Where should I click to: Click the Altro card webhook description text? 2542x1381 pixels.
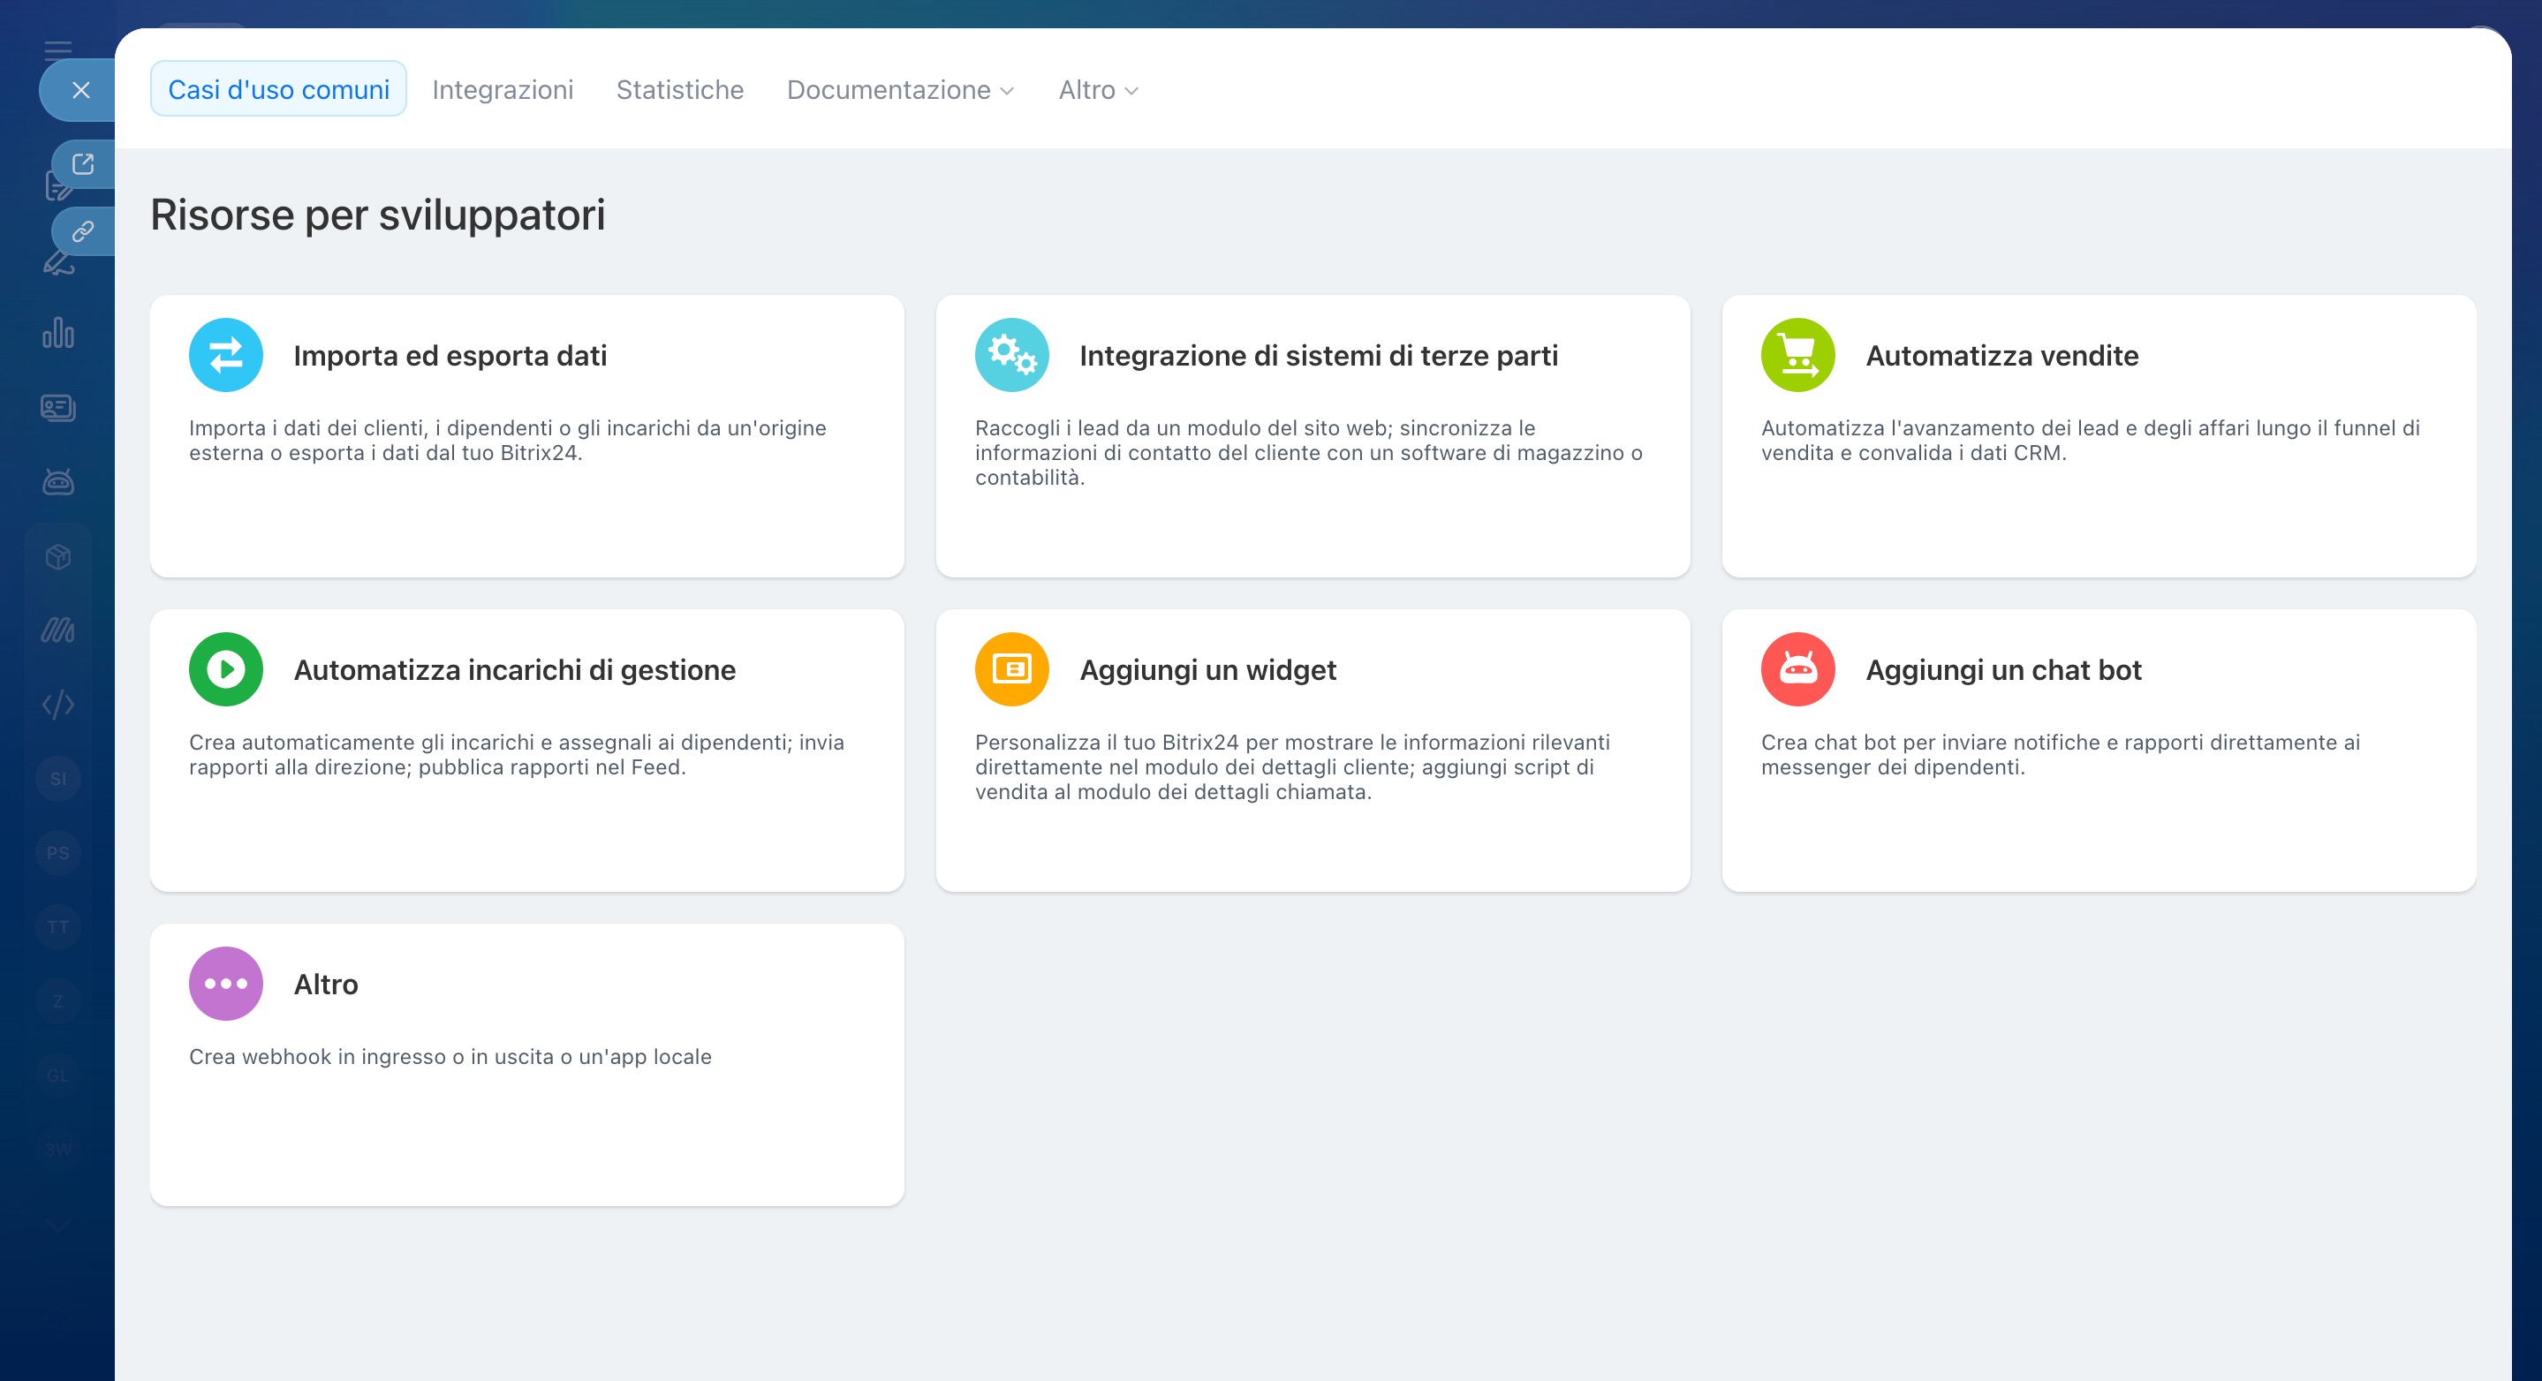coord(450,1056)
